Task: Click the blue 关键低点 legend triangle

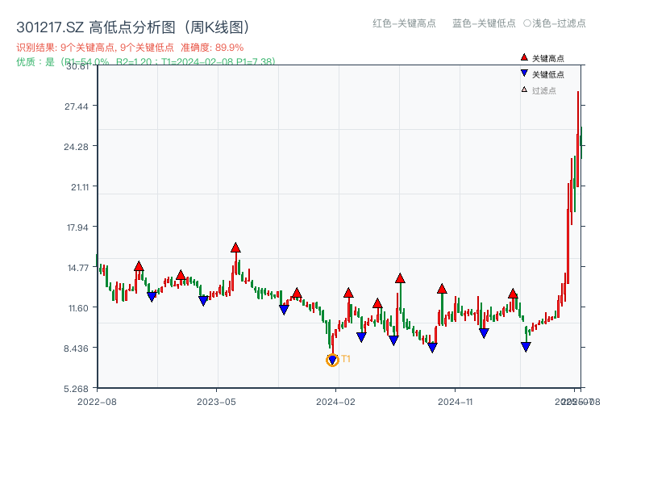Action: (524, 73)
